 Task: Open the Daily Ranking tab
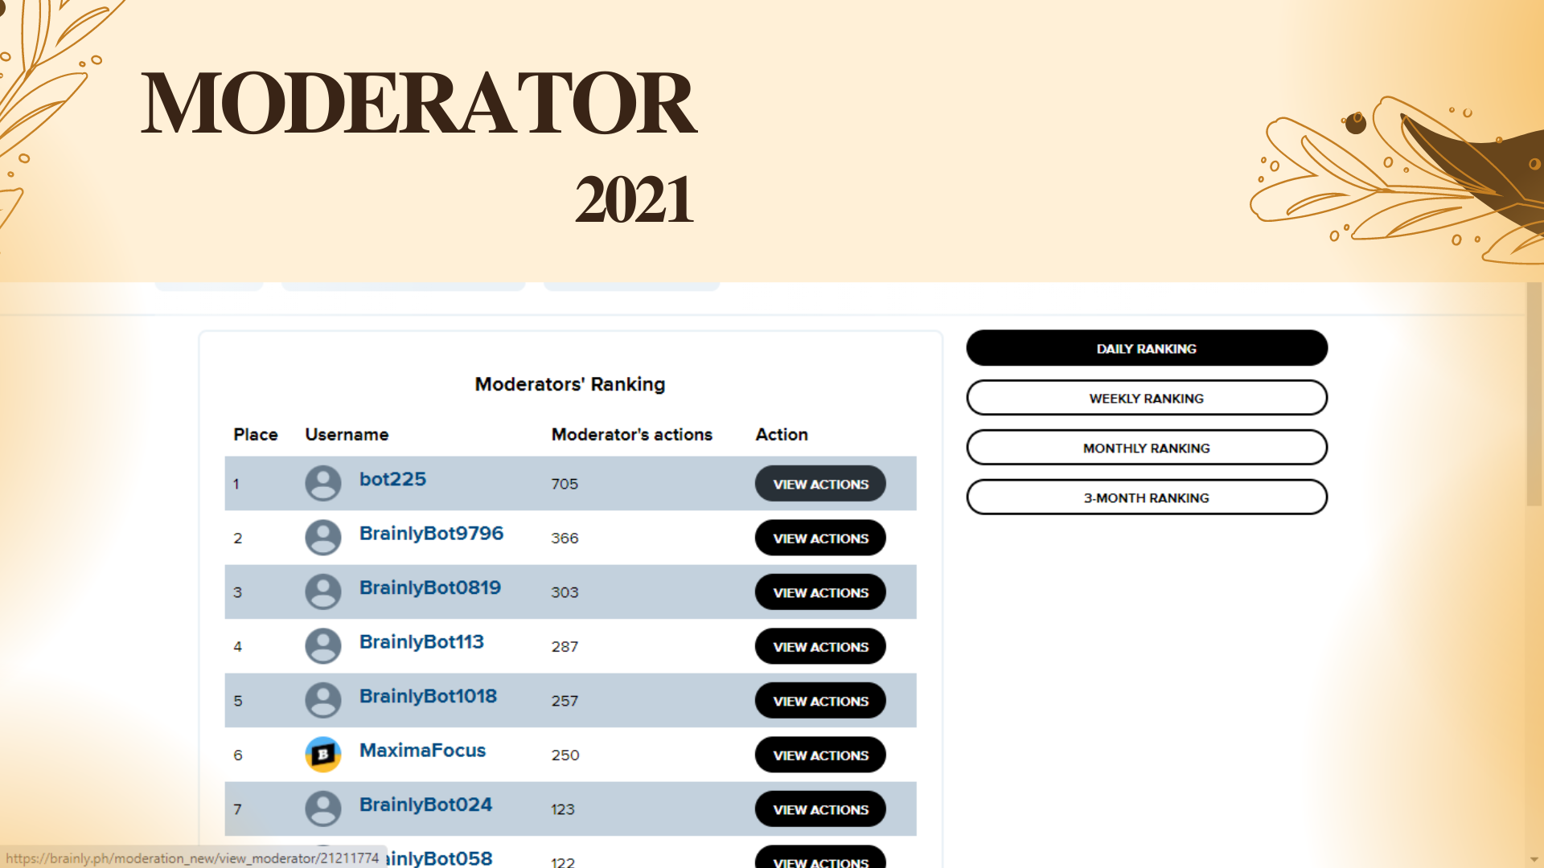point(1146,348)
